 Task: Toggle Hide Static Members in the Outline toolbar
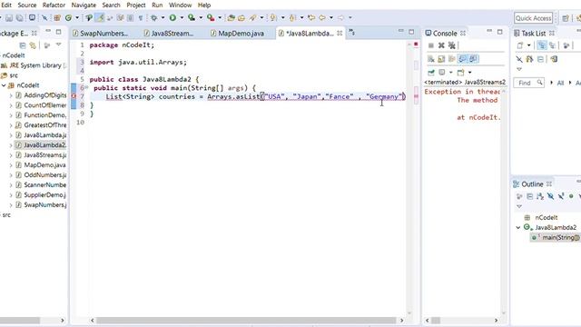click(561, 196)
